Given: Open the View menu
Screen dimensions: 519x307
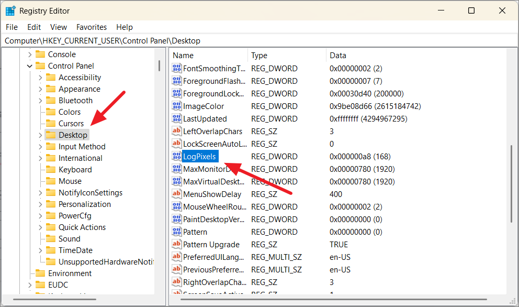Looking at the screenshot, I should click(59, 27).
